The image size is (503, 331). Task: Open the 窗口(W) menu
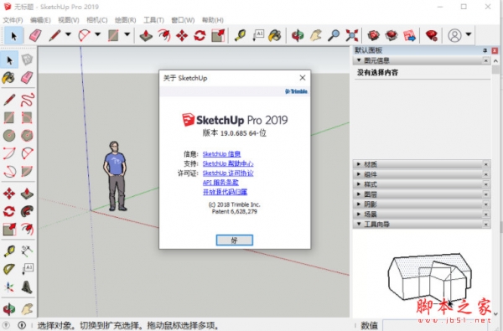tap(183, 20)
